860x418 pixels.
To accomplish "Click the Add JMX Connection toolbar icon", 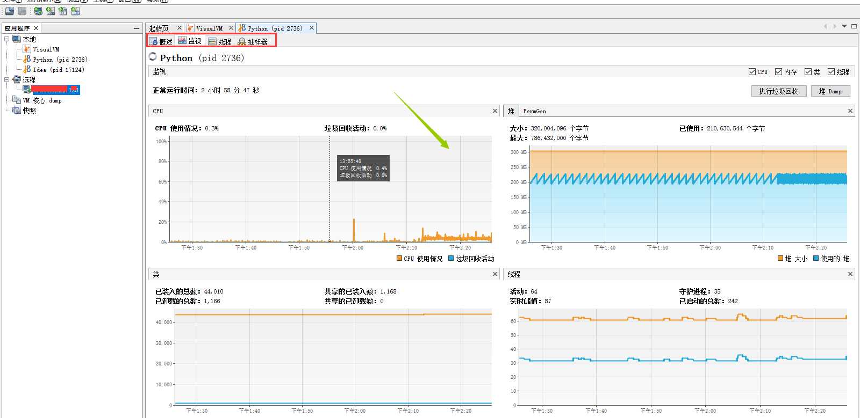I will [x=51, y=11].
